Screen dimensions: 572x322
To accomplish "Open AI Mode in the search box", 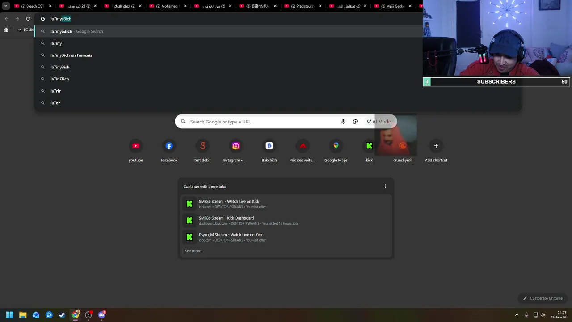I will pos(379,122).
